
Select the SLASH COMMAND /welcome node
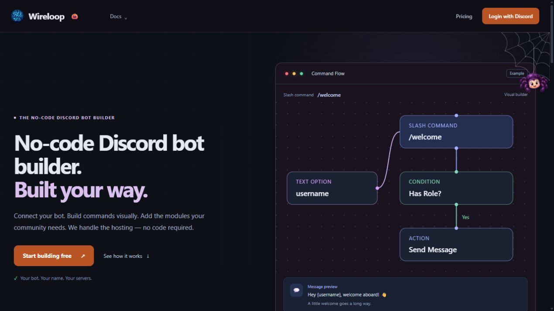(x=456, y=132)
